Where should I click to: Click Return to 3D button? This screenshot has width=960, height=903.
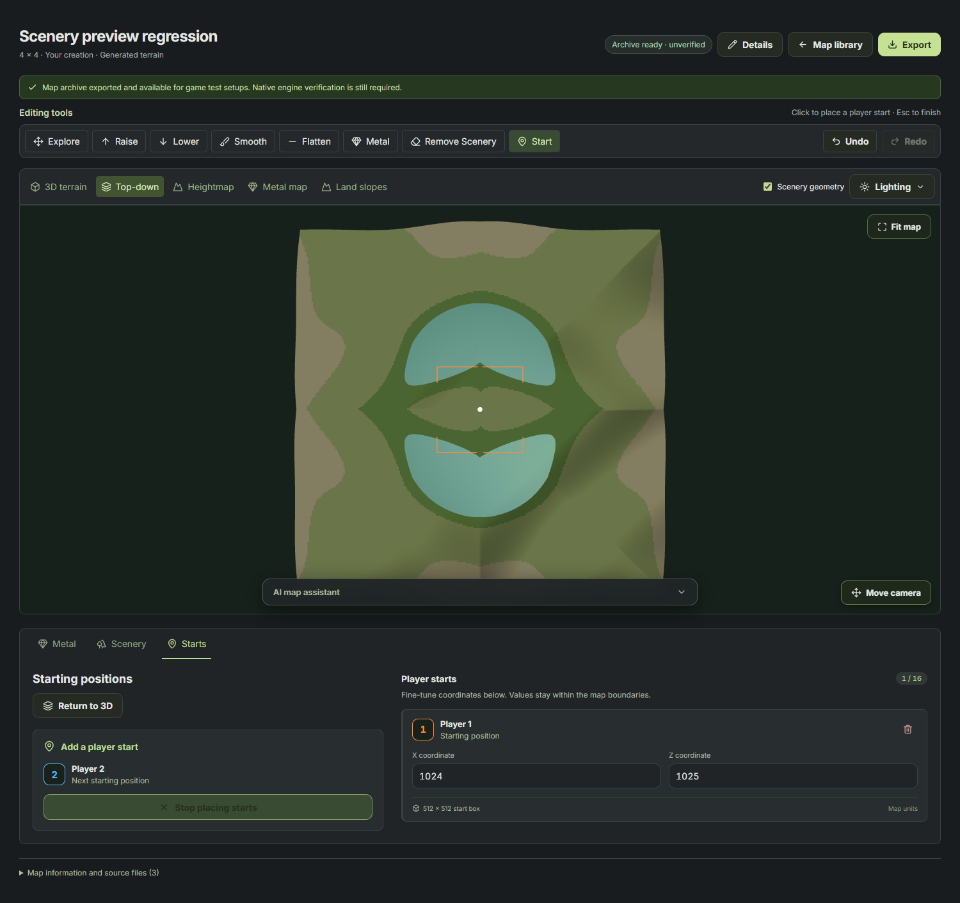click(x=77, y=706)
